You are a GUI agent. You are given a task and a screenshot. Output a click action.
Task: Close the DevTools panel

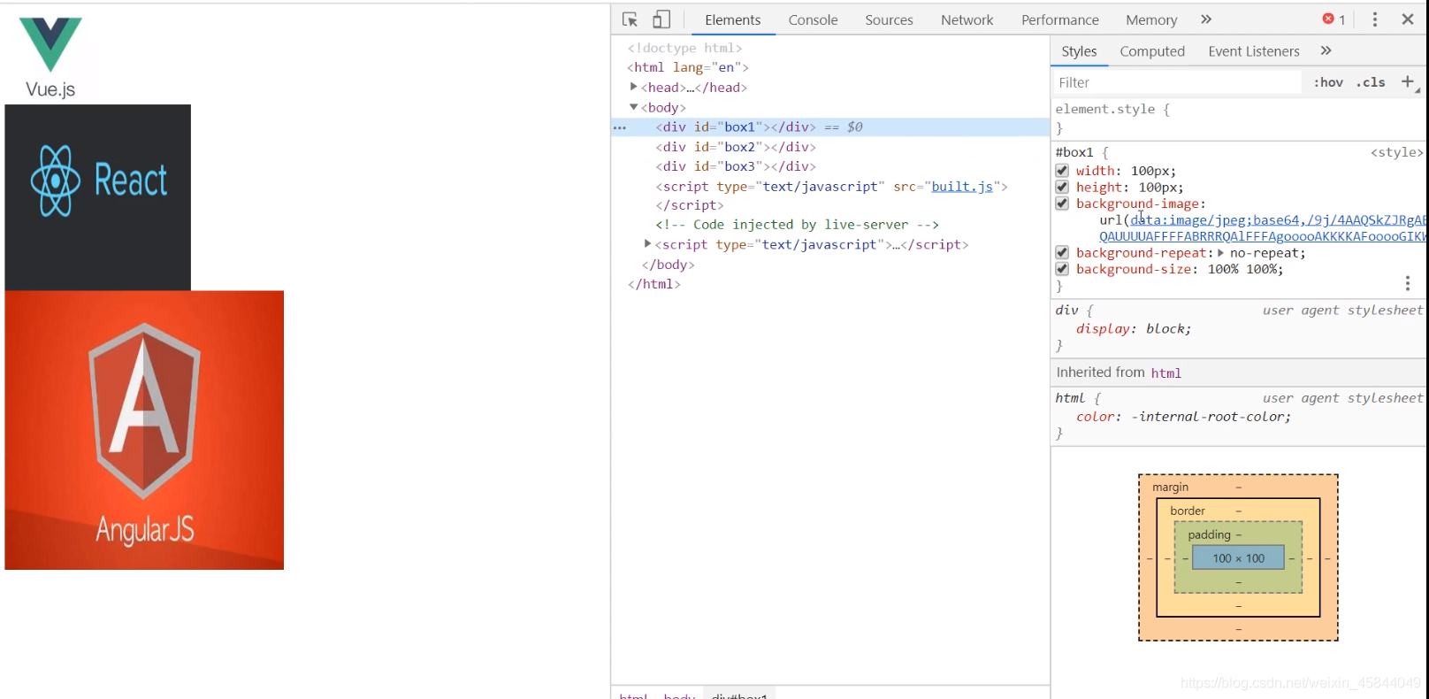1408,19
